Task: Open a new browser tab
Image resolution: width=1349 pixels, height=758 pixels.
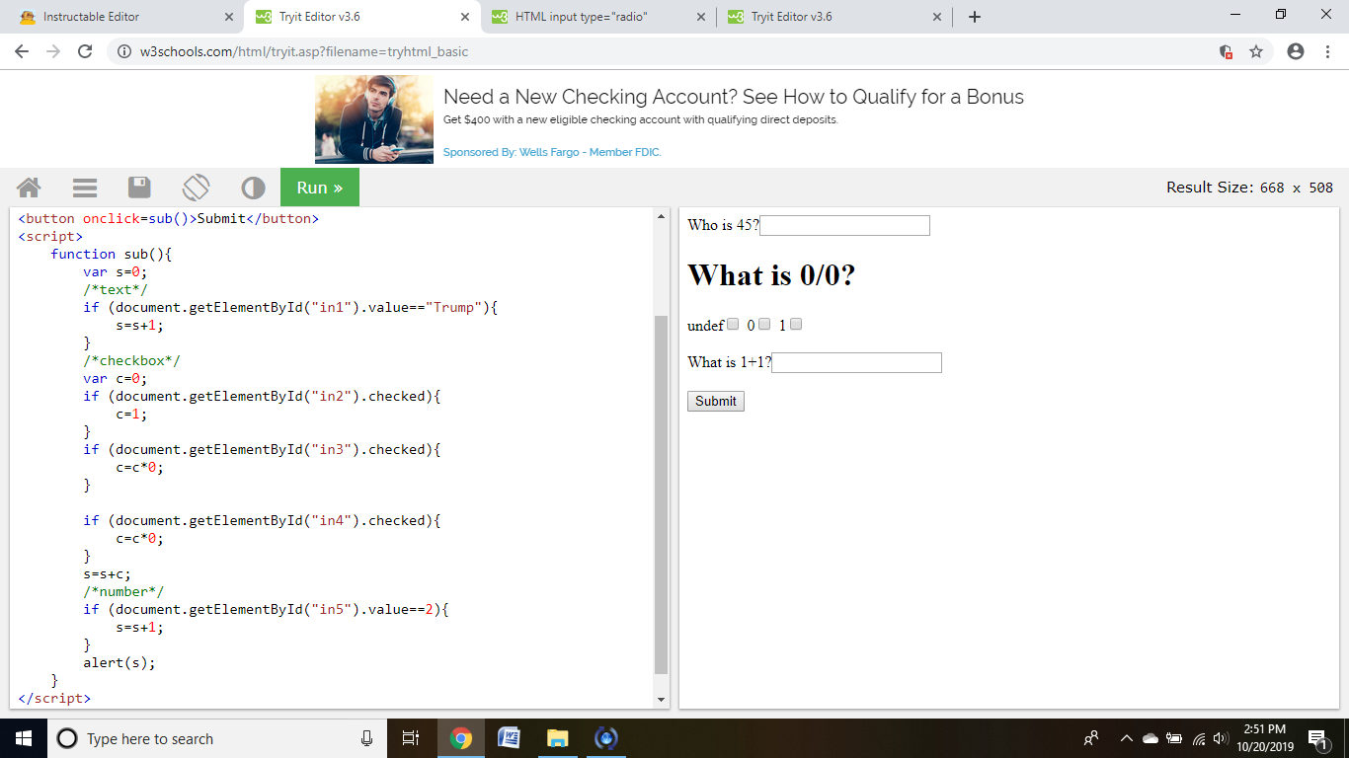Action: 975,17
